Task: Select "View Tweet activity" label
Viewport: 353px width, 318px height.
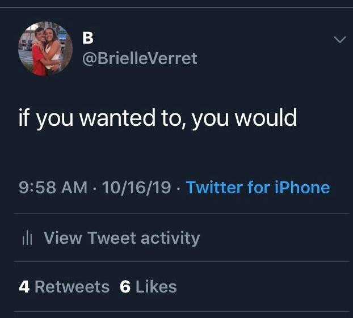Action: point(121,238)
